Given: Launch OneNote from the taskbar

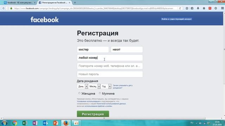Looking at the screenshot, I should tap(35, 123).
